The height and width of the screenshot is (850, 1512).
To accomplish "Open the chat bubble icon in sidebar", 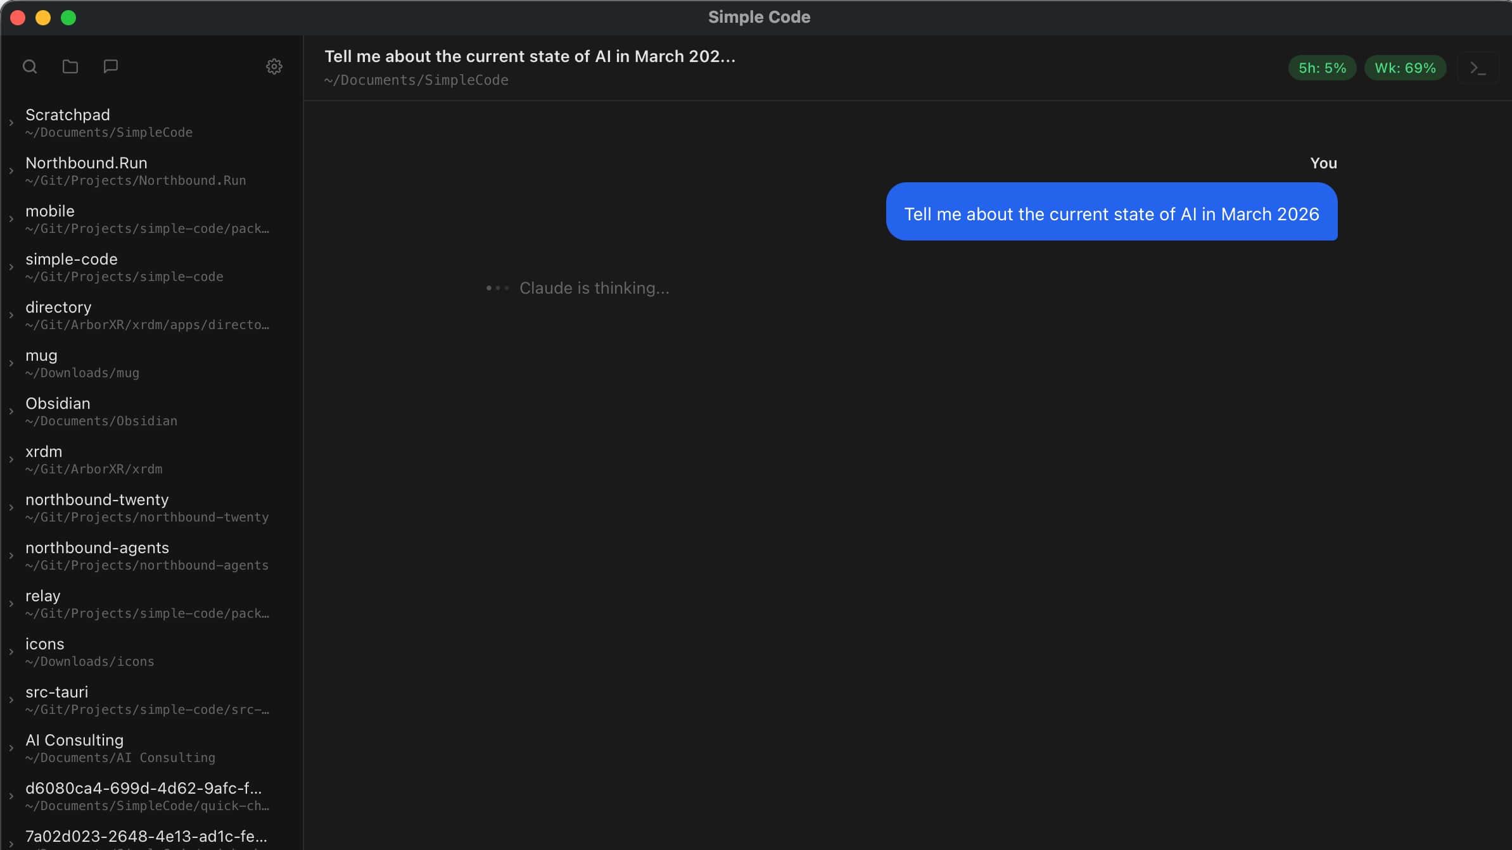I will [111, 66].
